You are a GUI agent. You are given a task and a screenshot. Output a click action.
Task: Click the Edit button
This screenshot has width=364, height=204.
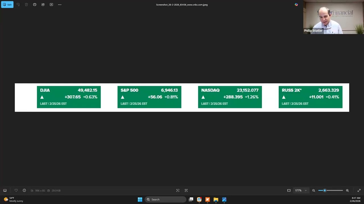(x=7, y=5)
